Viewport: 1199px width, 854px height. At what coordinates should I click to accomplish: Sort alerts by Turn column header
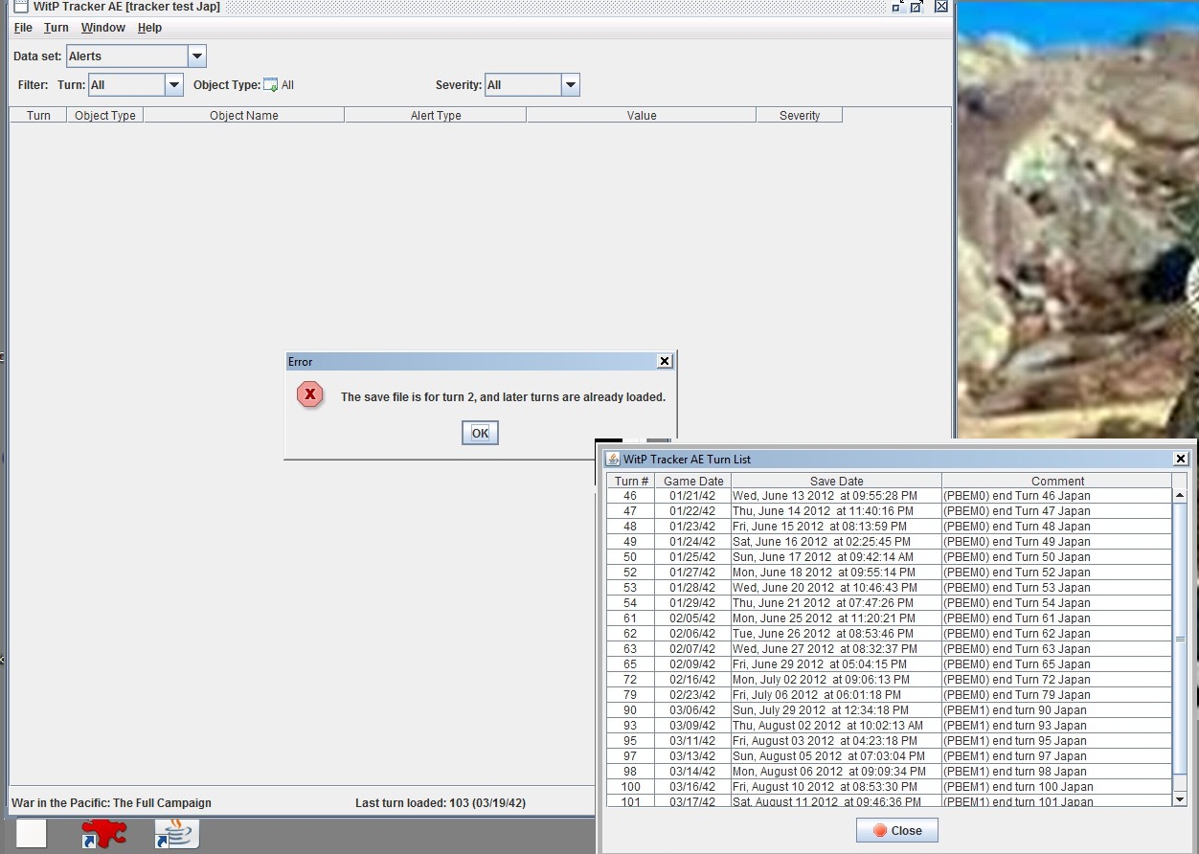[x=38, y=115]
